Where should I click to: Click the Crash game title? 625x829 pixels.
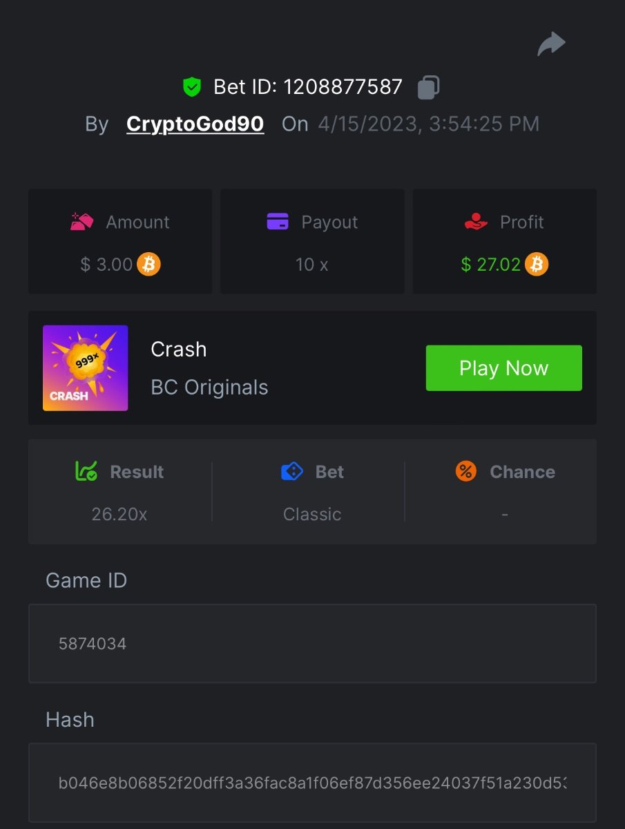pyautogui.click(x=178, y=350)
